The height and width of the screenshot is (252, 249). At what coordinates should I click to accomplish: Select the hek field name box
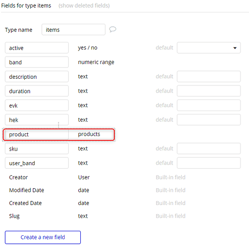[x=37, y=120]
